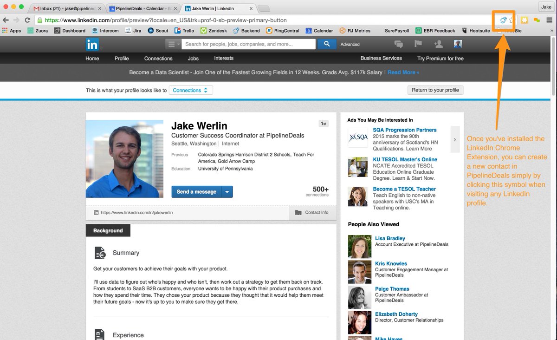Screen dimensions: 557x340
Task: Click the Jake Chrome user button
Action: [546, 7]
